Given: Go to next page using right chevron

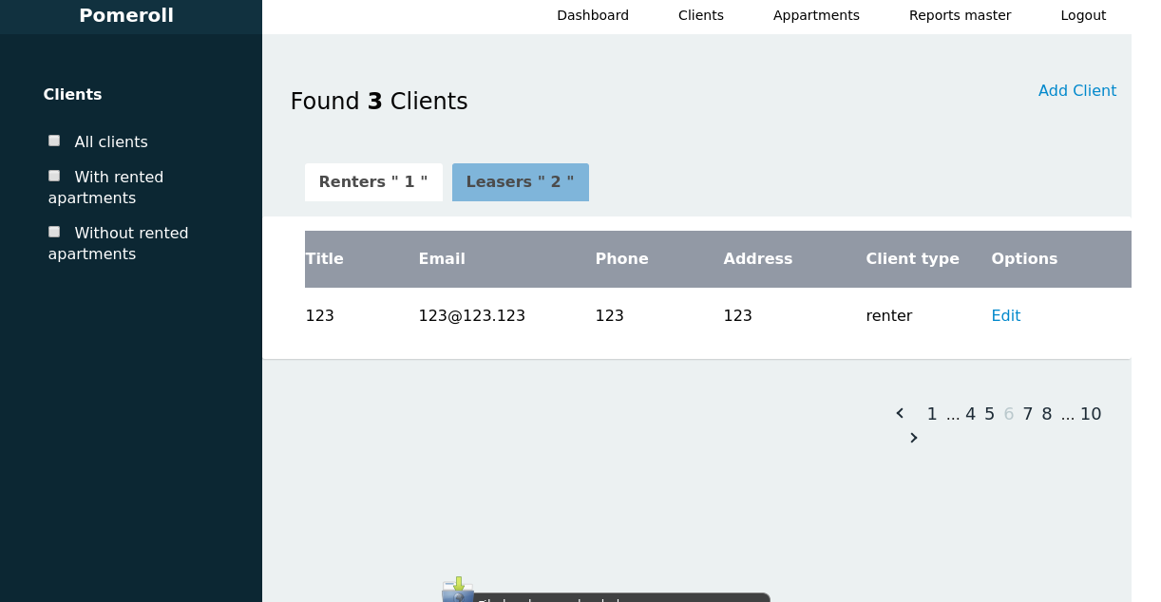Looking at the screenshot, I should [x=914, y=438].
